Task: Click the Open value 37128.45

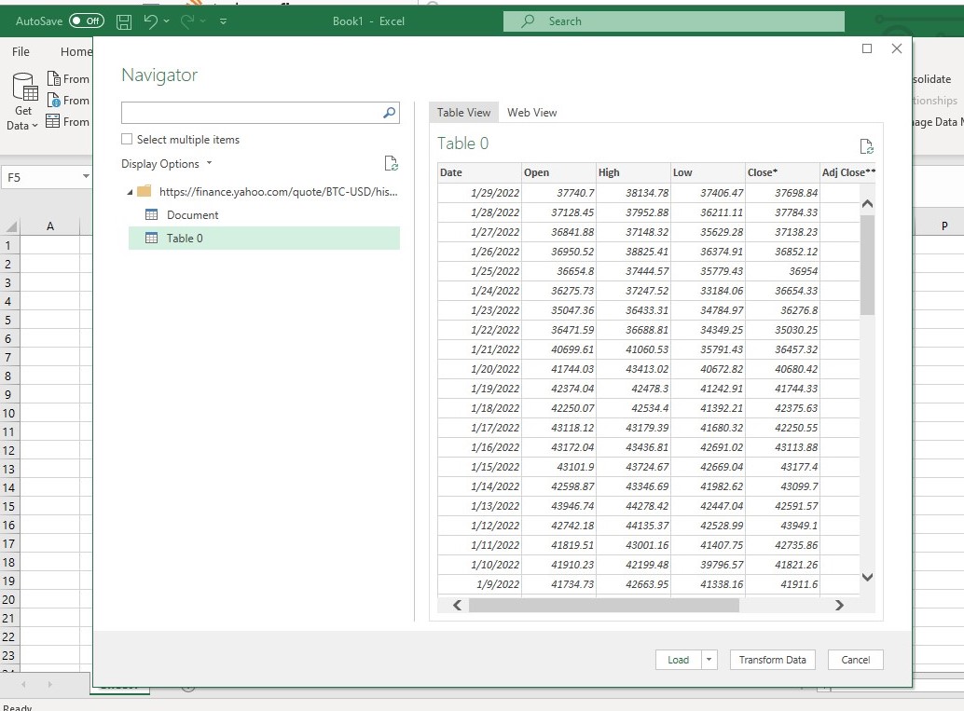Action: (558, 212)
